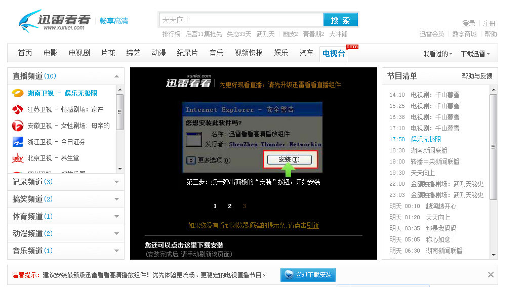Click the Beijing TV channel logo icon
Image resolution: width=526 pixels, height=287 pixels.
click(18, 158)
